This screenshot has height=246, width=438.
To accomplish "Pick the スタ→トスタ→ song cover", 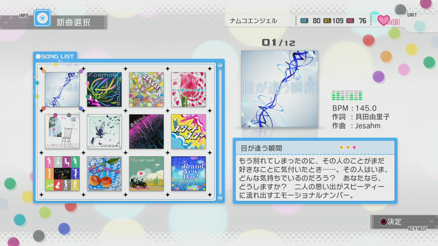I will click(x=189, y=132).
